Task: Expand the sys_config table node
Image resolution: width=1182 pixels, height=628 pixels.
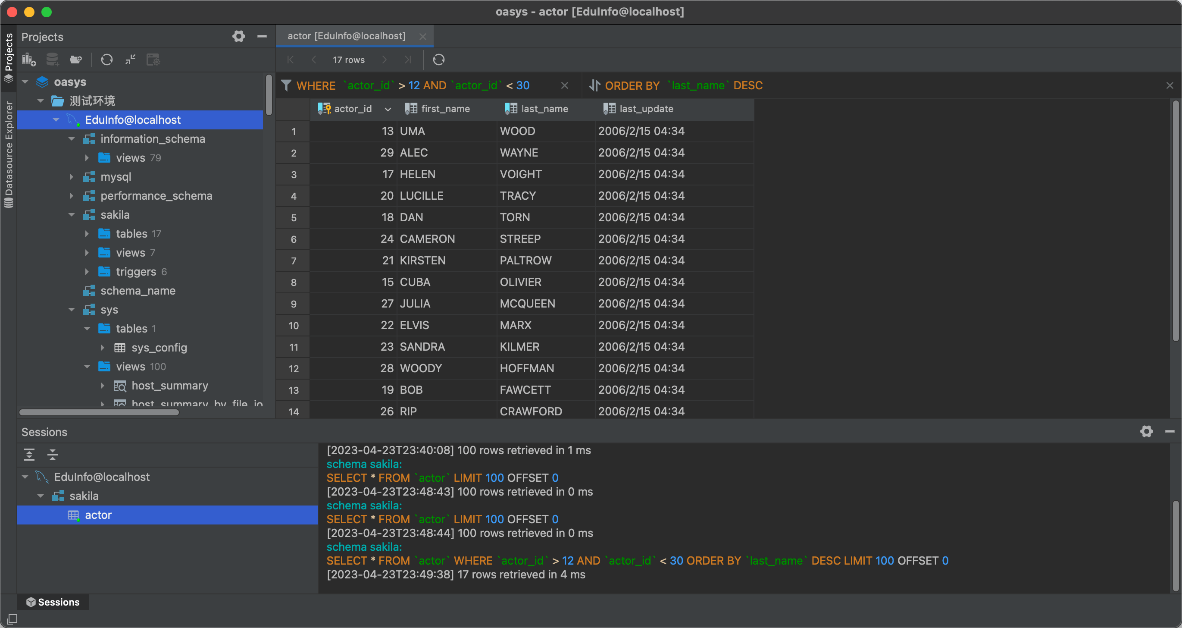Action: coord(103,348)
